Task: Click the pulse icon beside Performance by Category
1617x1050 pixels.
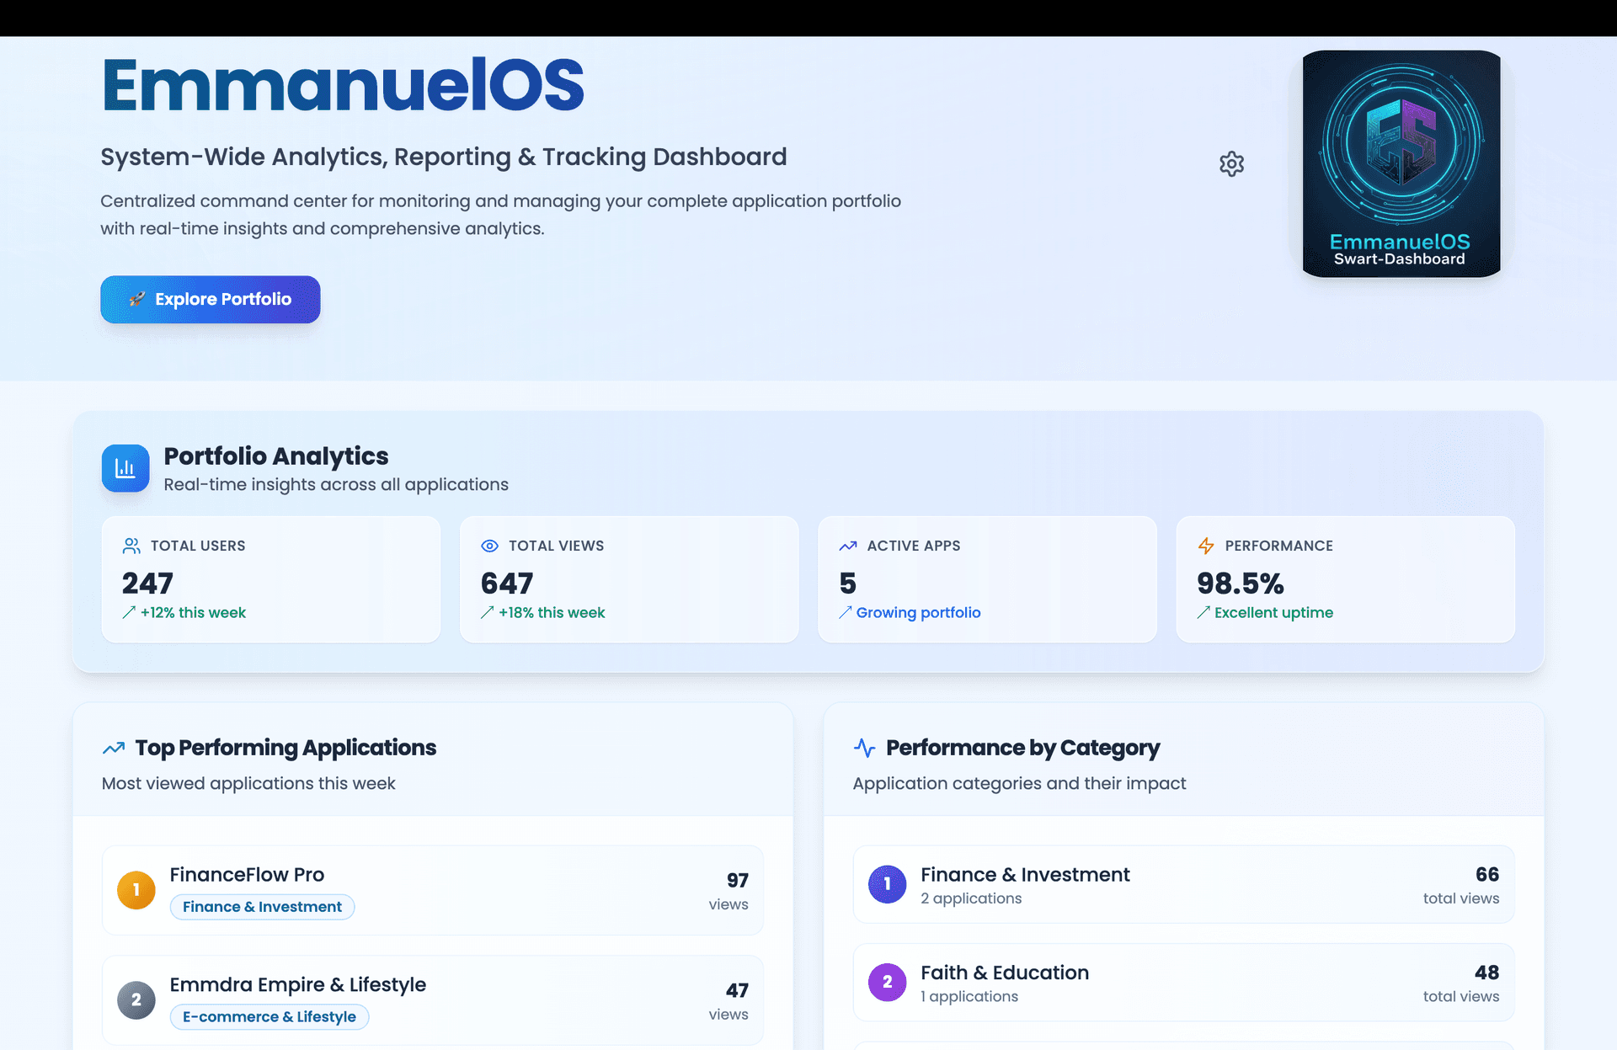Action: [x=864, y=747]
